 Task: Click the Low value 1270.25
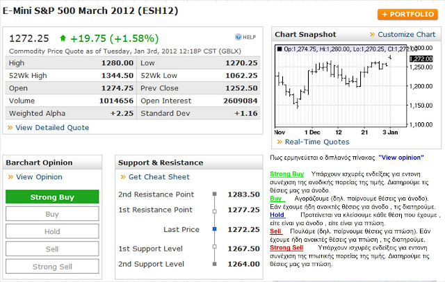tap(241, 63)
